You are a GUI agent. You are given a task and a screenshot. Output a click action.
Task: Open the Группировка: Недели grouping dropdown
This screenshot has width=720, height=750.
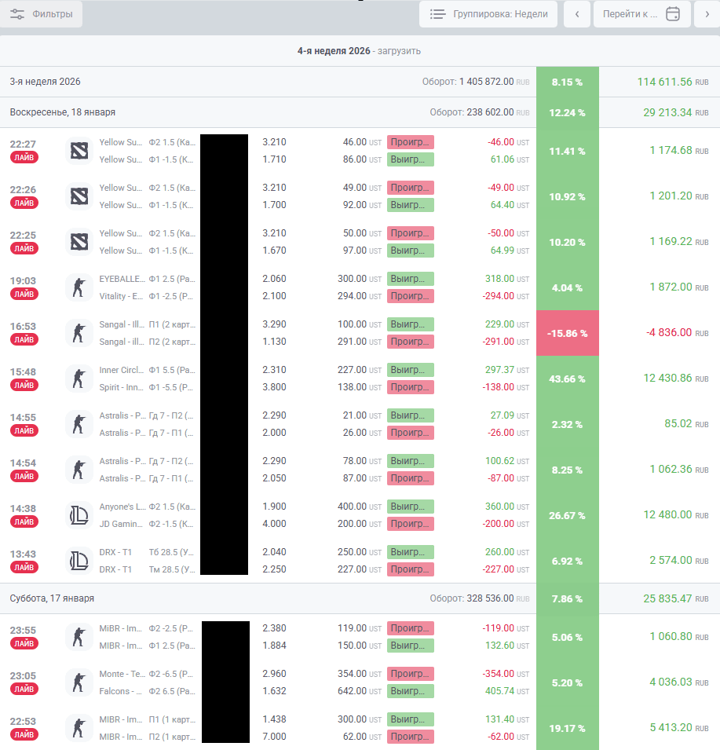tap(488, 14)
